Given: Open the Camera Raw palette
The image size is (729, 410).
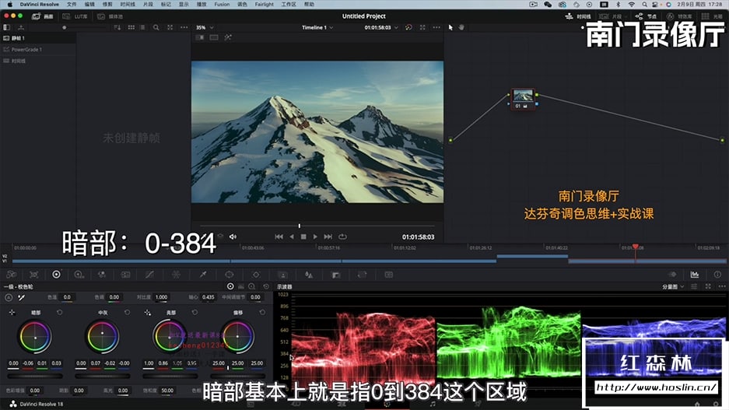Looking at the screenshot, I should pos(12,275).
